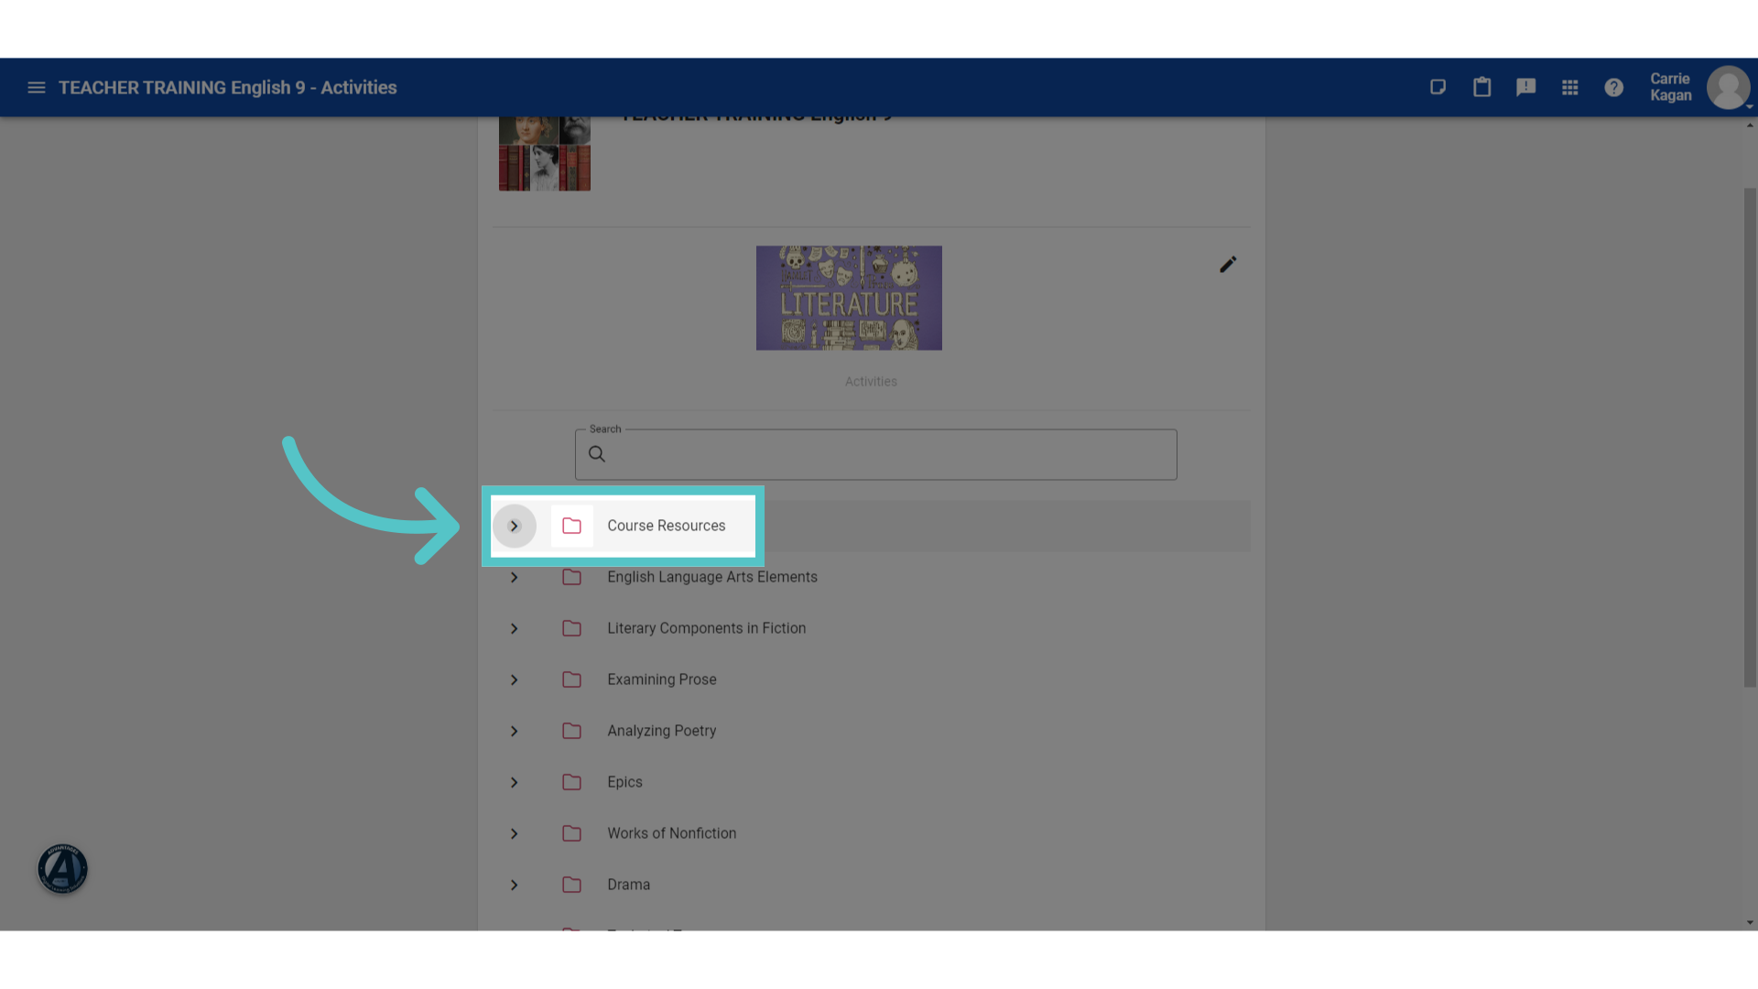The width and height of the screenshot is (1758, 989).
Task: Click the Examining Prose folder icon
Action: pos(571,679)
